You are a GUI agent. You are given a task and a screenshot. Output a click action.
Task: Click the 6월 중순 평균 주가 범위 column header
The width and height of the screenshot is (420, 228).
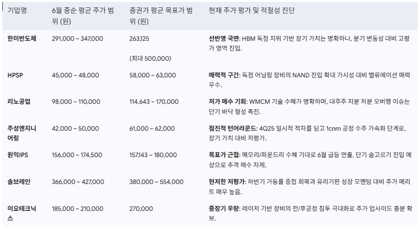[83, 16]
